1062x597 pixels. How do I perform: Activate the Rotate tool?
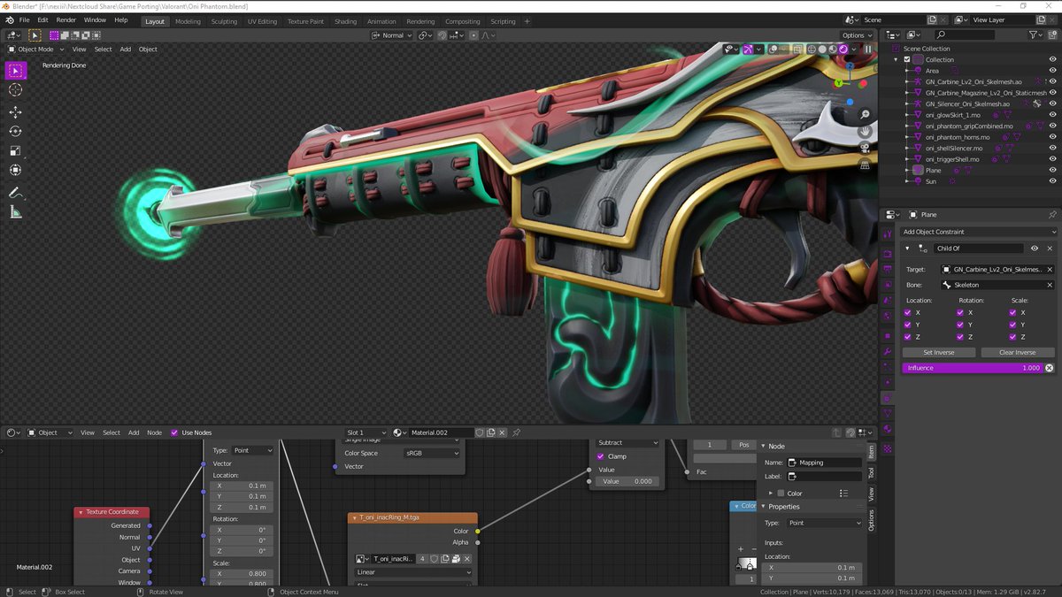[15, 131]
